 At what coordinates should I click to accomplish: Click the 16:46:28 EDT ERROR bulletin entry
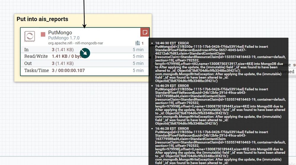[x=220, y=146]
